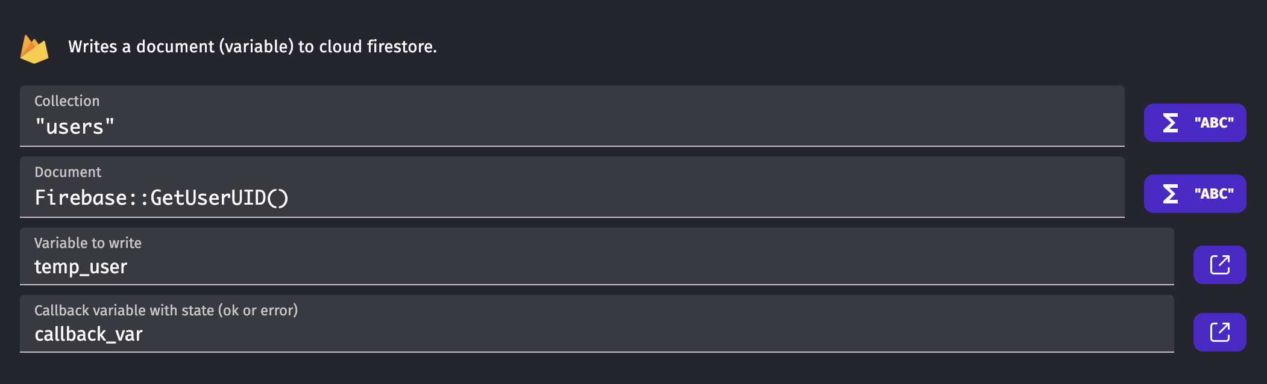Click the "ABC" text on the Collection expression button

coord(1214,123)
